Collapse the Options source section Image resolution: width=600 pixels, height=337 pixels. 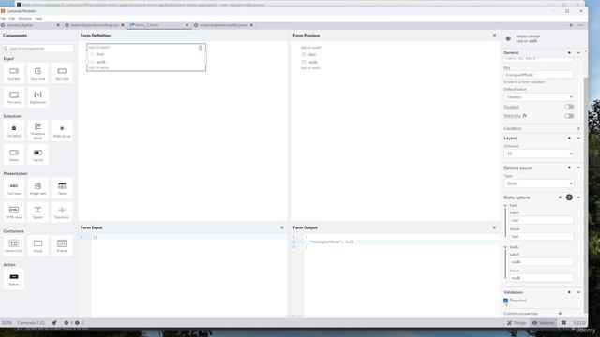pyautogui.click(x=578, y=168)
